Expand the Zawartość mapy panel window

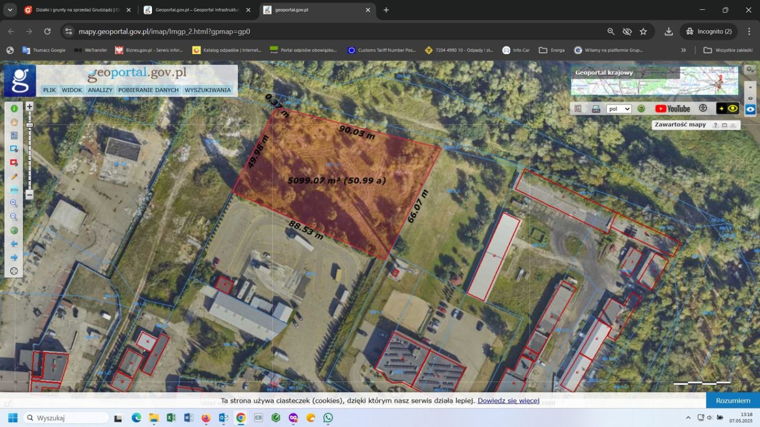(724, 125)
